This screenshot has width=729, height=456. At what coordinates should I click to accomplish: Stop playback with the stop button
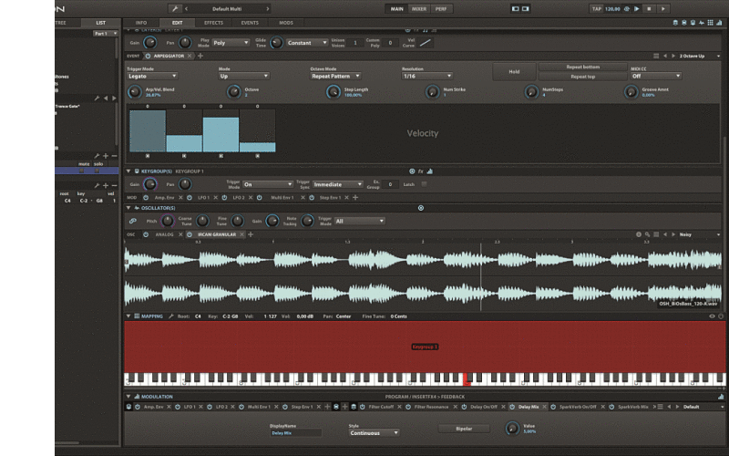click(649, 8)
